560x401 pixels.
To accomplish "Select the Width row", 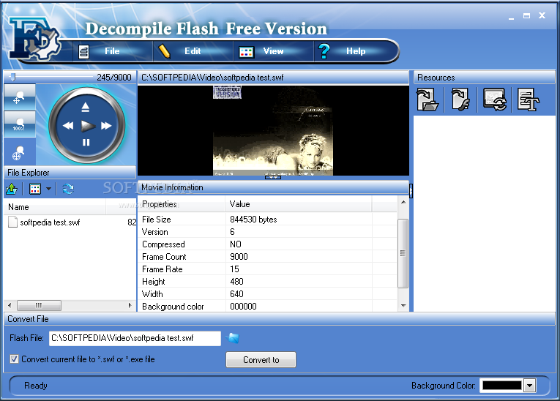I will (268, 294).
